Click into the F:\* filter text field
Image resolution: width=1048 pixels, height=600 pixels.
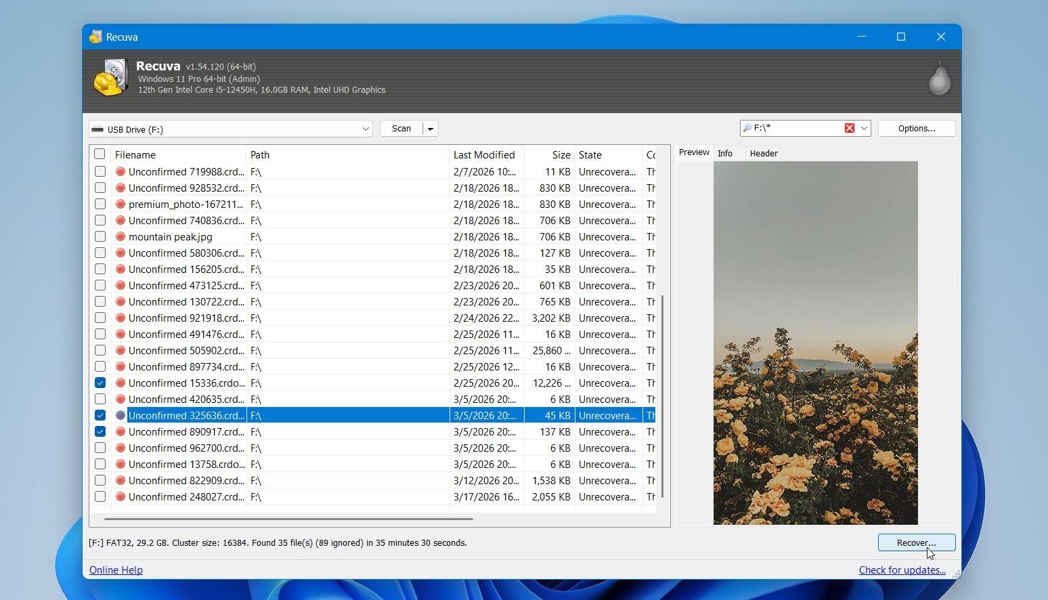point(798,128)
